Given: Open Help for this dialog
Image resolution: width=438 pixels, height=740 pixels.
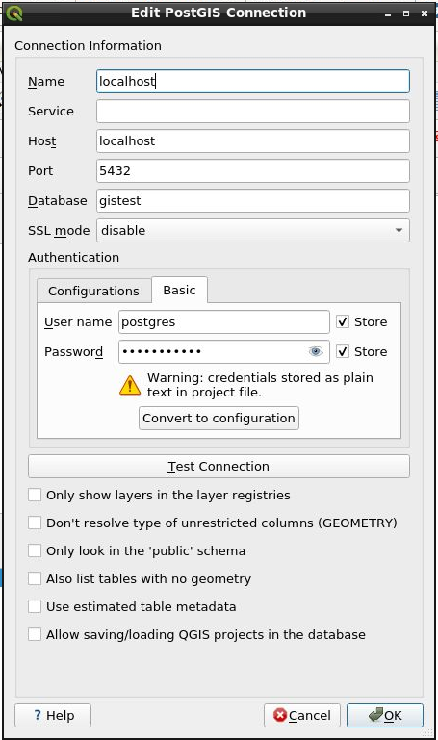Looking at the screenshot, I should pyautogui.click(x=53, y=715).
